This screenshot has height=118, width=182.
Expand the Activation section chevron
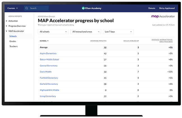[6, 21]
